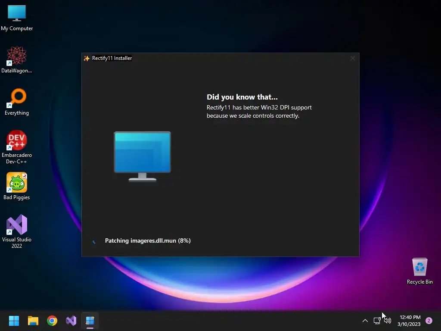Launch Google Chrome from taskbar
Viewport: 441px width, 331px height.
click(x=52, y=321)
